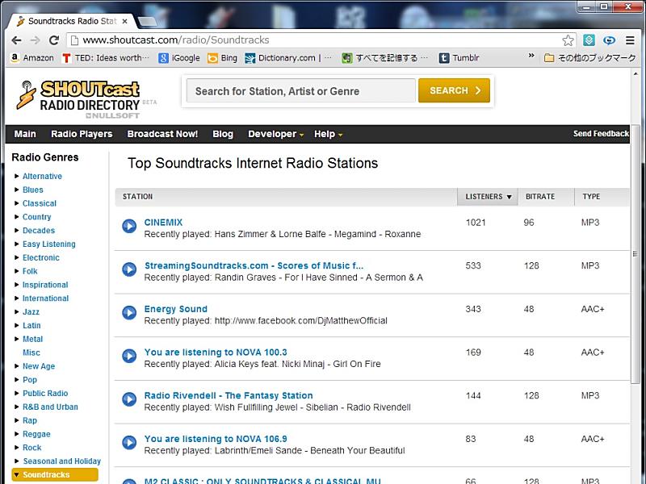Open the Chrome menu
The image size is (646, 484).
pyautogui.click(x=630, y=40)
